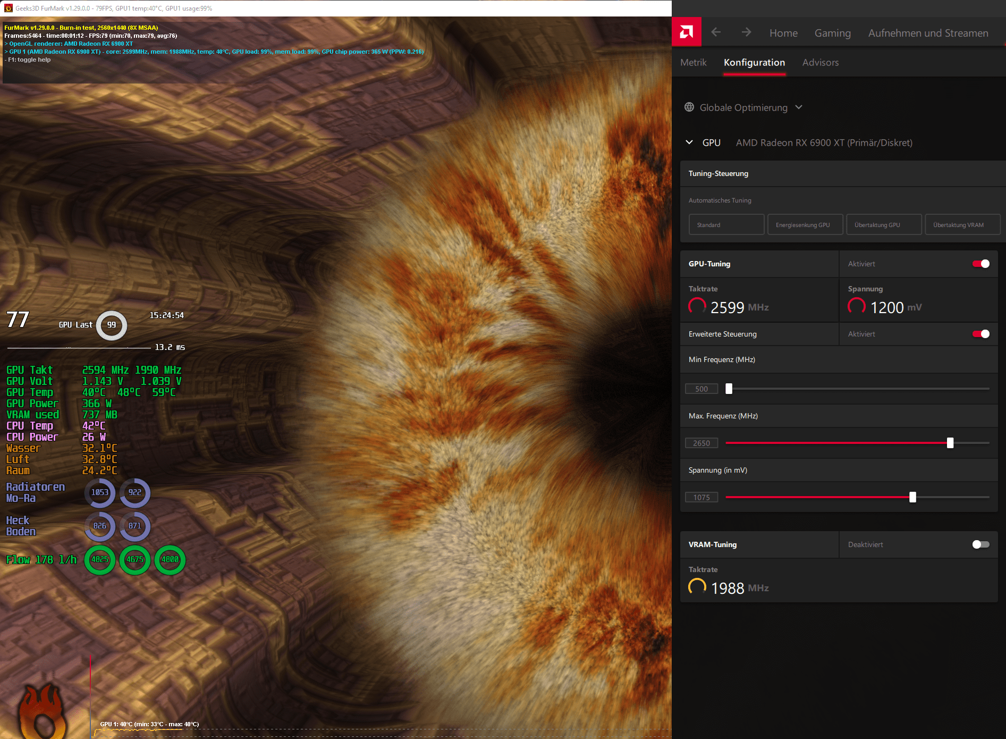Click the GPU Takt overlay row
1006x739 pixels.
pos(94,369)
